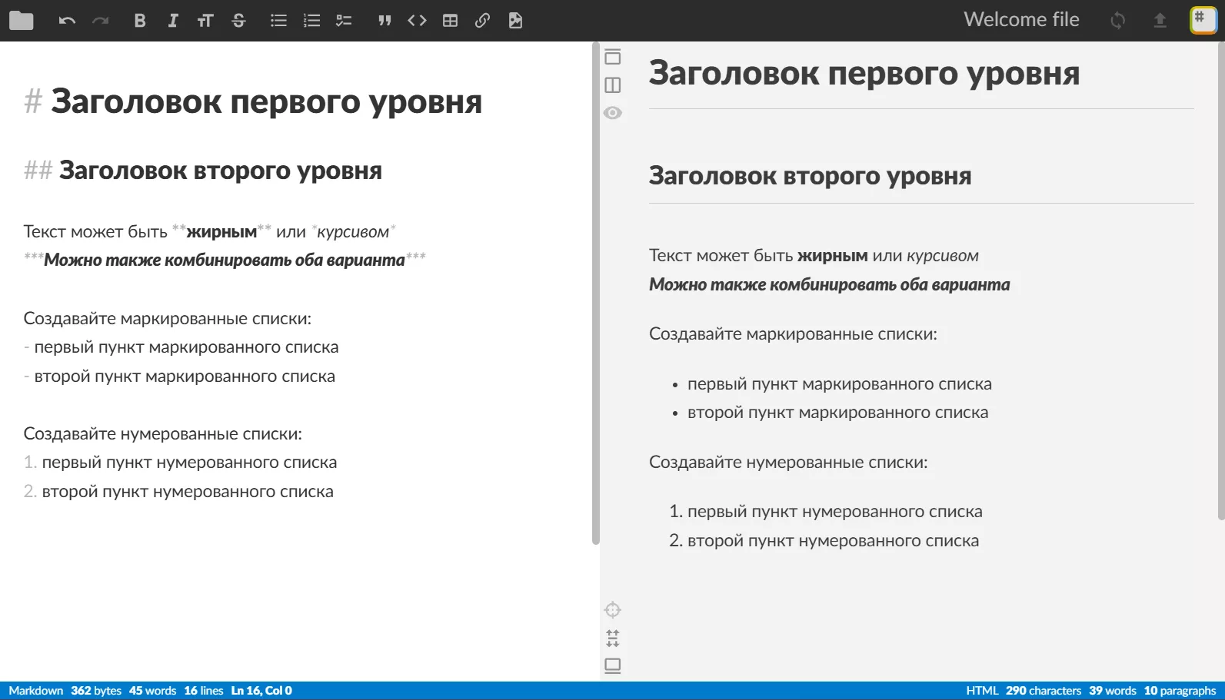Insert an image using the image icon

click(515, 21)
